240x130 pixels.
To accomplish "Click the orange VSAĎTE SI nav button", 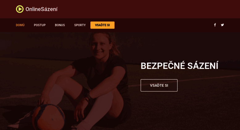I will [x=103, y=25].
